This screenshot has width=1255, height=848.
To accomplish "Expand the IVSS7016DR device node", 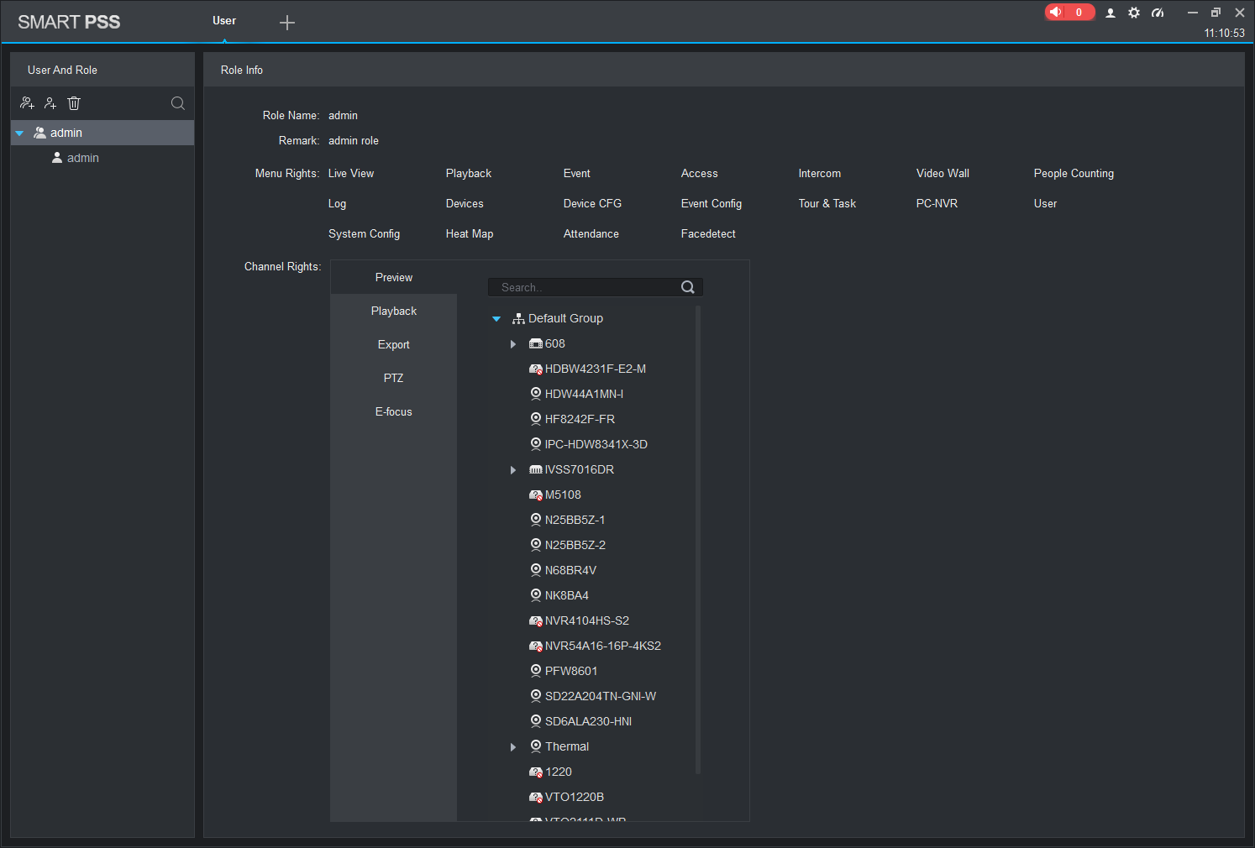I will 513,470.
